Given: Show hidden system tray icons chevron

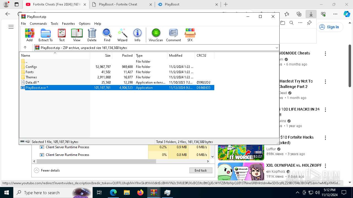Looking at the screenshot, I should point(297,193).
